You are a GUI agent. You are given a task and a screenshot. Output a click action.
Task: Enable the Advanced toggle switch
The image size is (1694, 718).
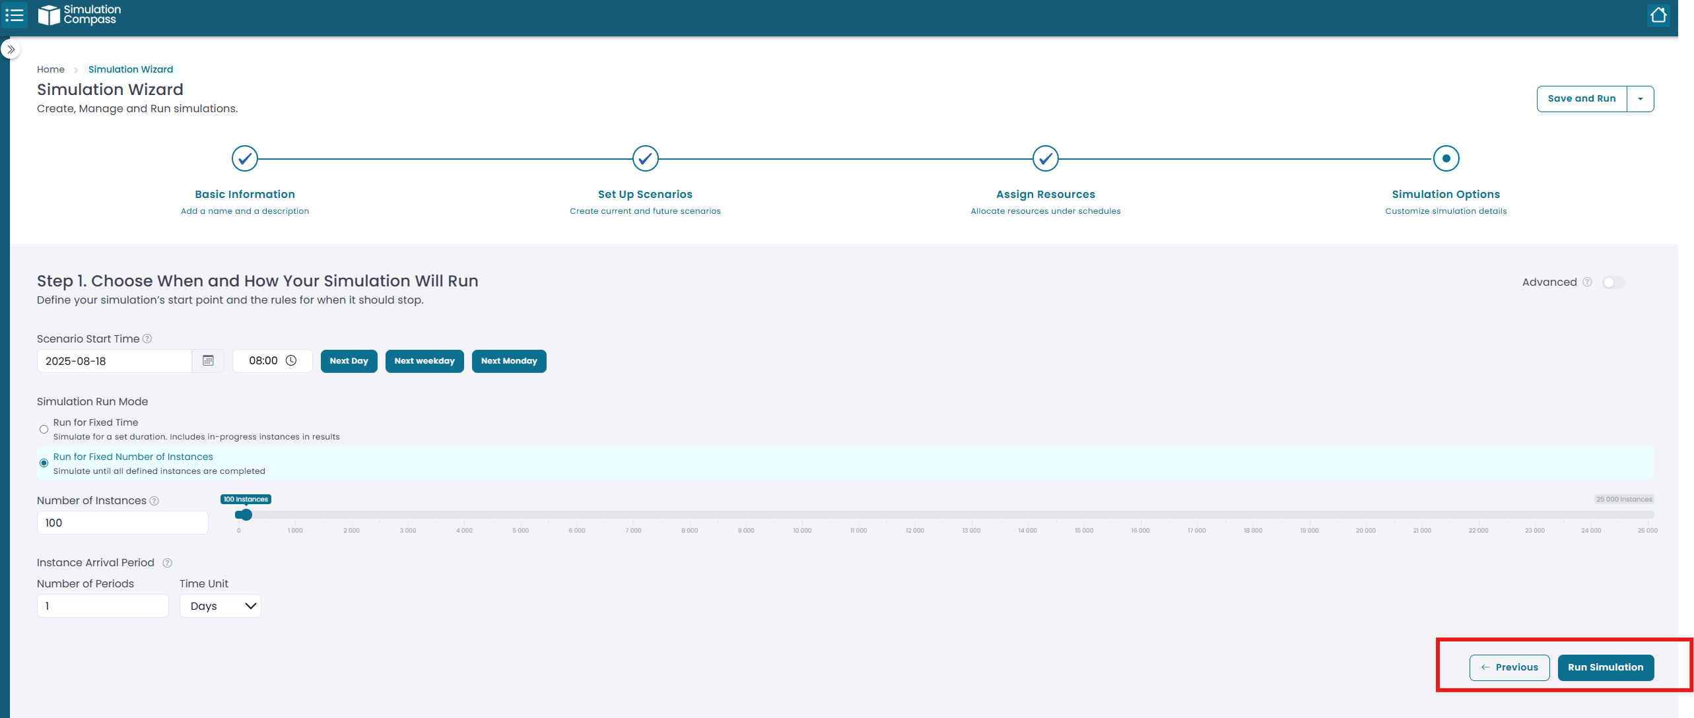[1613, 282]
